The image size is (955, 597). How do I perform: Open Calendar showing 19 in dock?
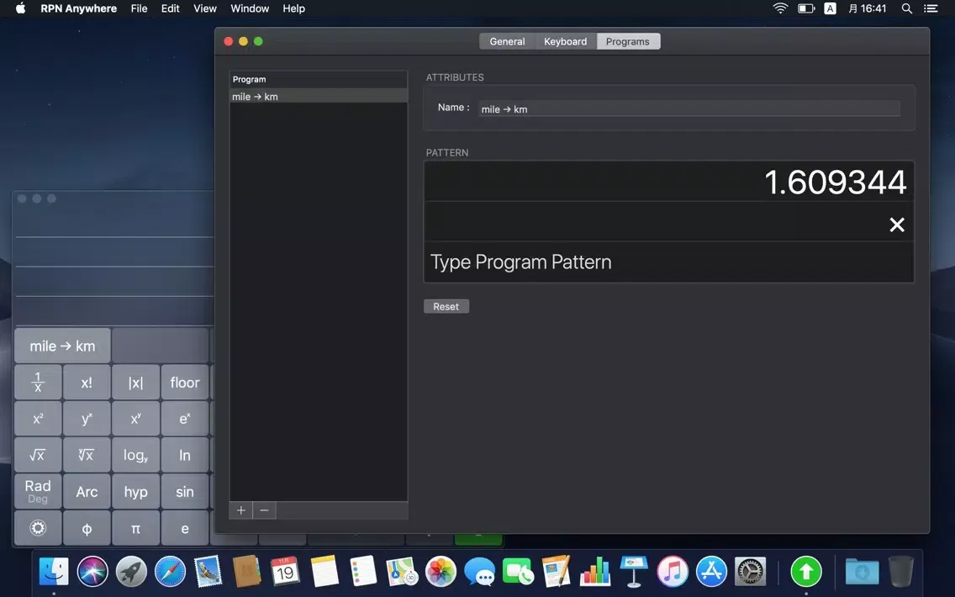pyautogui.click(x=285, y=572)
